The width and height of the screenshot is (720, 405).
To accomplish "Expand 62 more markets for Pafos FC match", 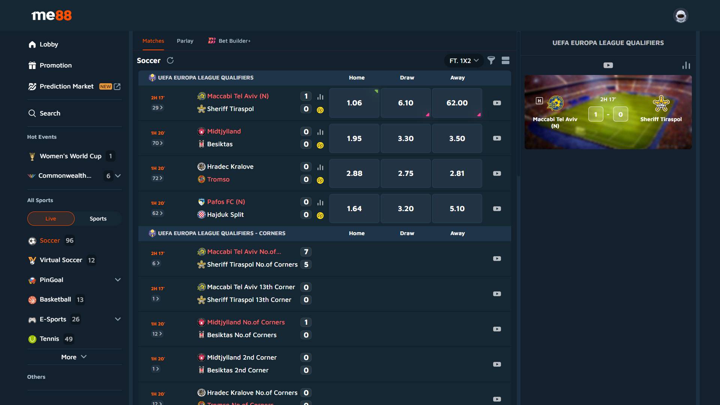I will (157, 213).
